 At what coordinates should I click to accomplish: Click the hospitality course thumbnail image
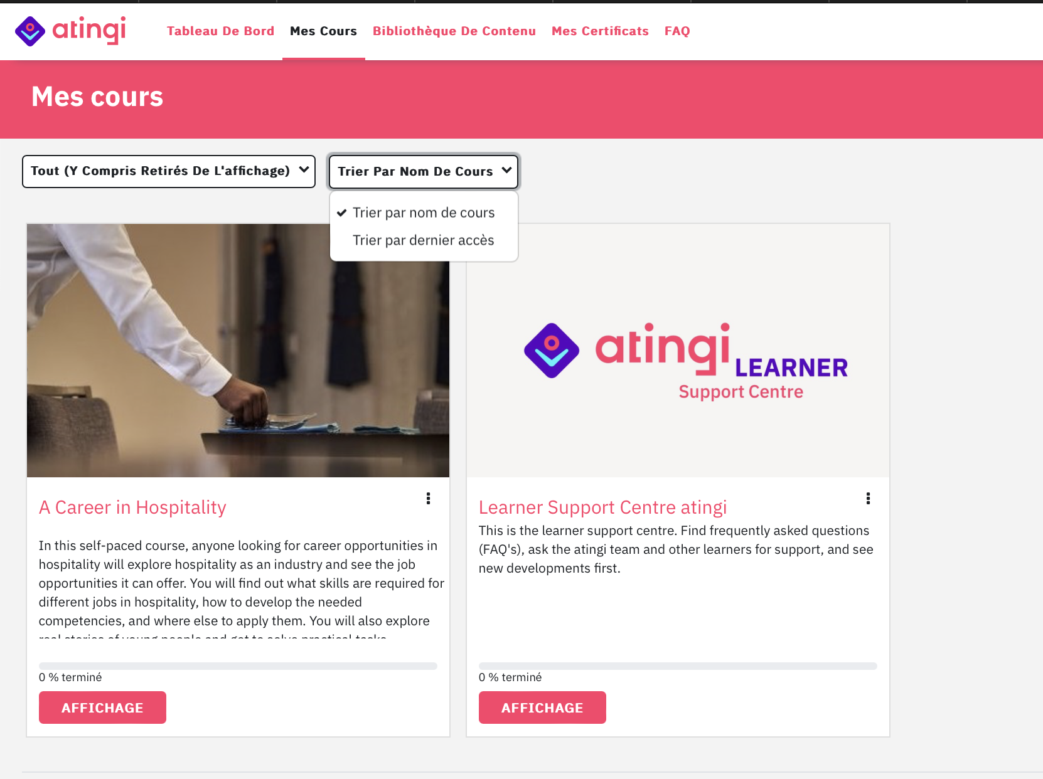(238, 351)
